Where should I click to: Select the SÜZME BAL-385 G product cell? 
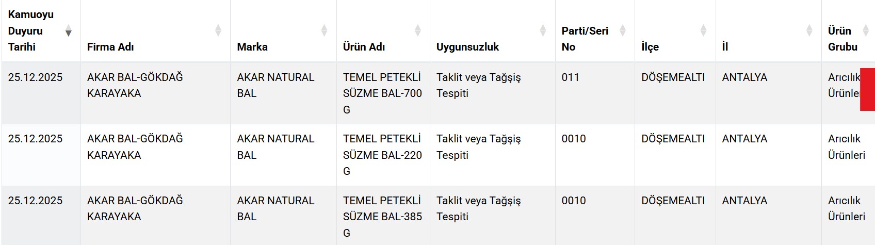click(x=382, y=217)
